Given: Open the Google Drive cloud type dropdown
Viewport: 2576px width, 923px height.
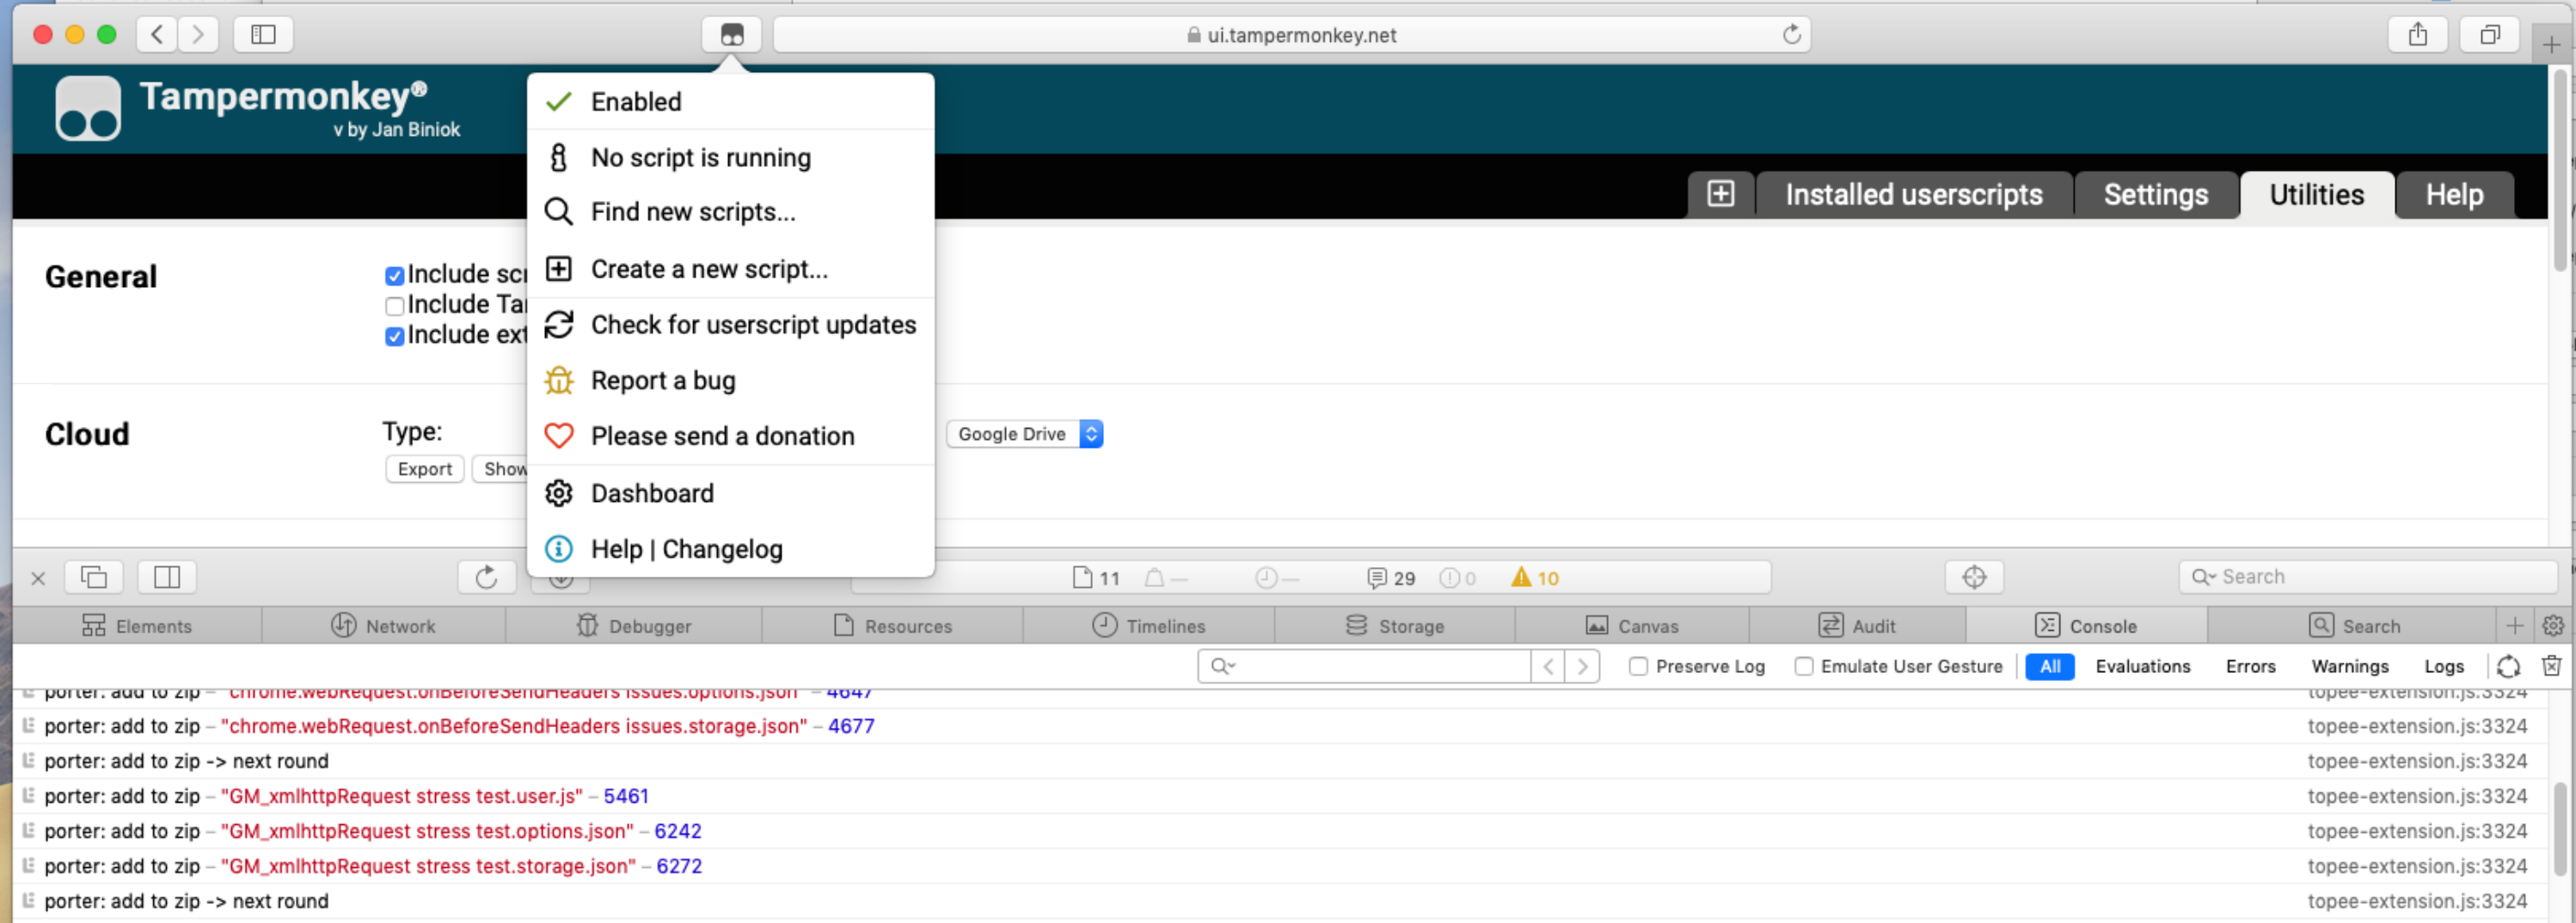Looking at the screenshot, I should (1024, 434).
